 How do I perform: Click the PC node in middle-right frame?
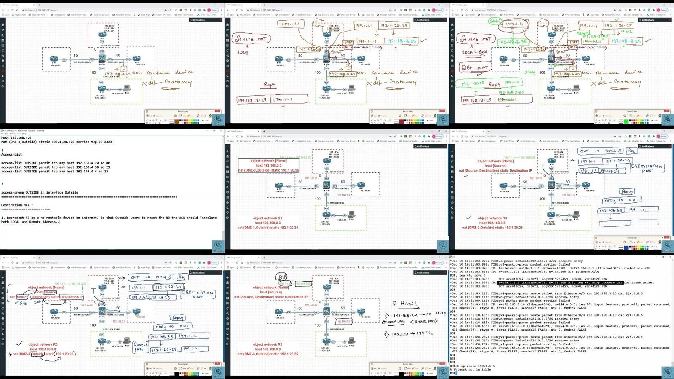[576, 215]
